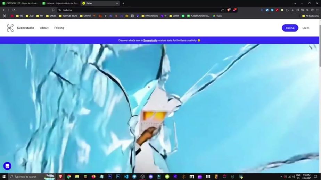Screen dimensions: 321x180
Task: Click the share icon in address bar
Action: pos(222,10)
